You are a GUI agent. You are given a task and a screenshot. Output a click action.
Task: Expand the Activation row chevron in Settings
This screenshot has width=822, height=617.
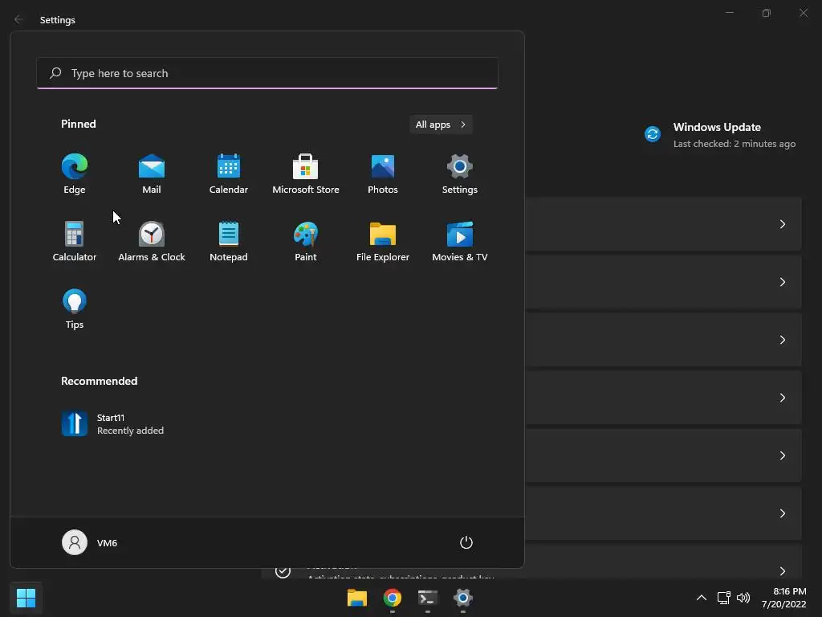point(782,571)
